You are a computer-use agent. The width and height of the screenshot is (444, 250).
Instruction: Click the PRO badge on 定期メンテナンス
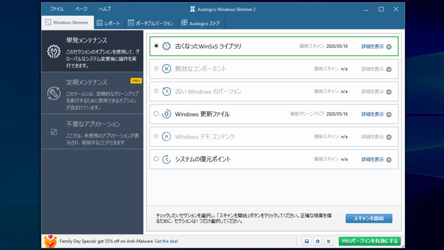(x=136, y=81)
